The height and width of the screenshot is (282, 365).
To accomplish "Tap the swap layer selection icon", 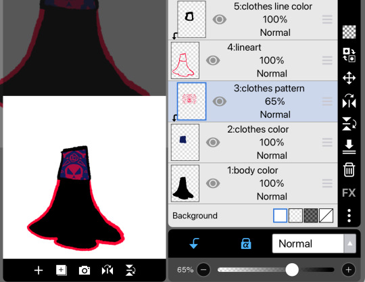I will 349,55.
